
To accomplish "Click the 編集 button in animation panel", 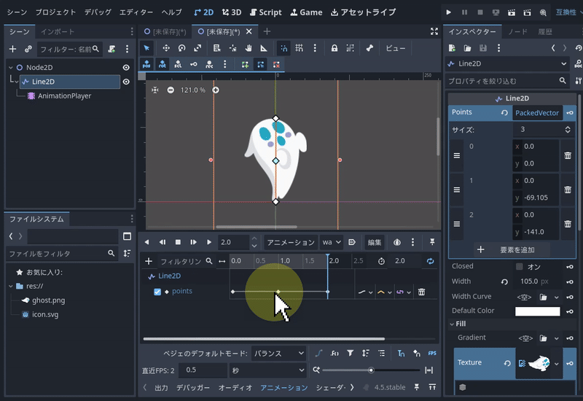I will pyautogui.click(x=375, y=242).
